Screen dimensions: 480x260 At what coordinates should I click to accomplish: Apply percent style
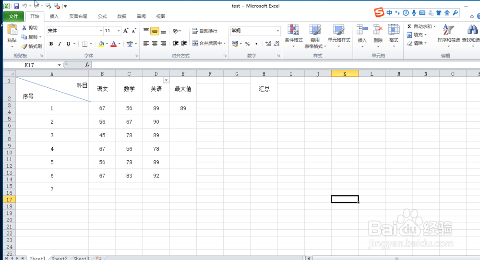(247, 44)
